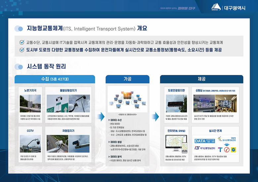Screen dimensions: 258x182
Task: Click the first checkmark bullet in the overview
Action: click(22, 42)
